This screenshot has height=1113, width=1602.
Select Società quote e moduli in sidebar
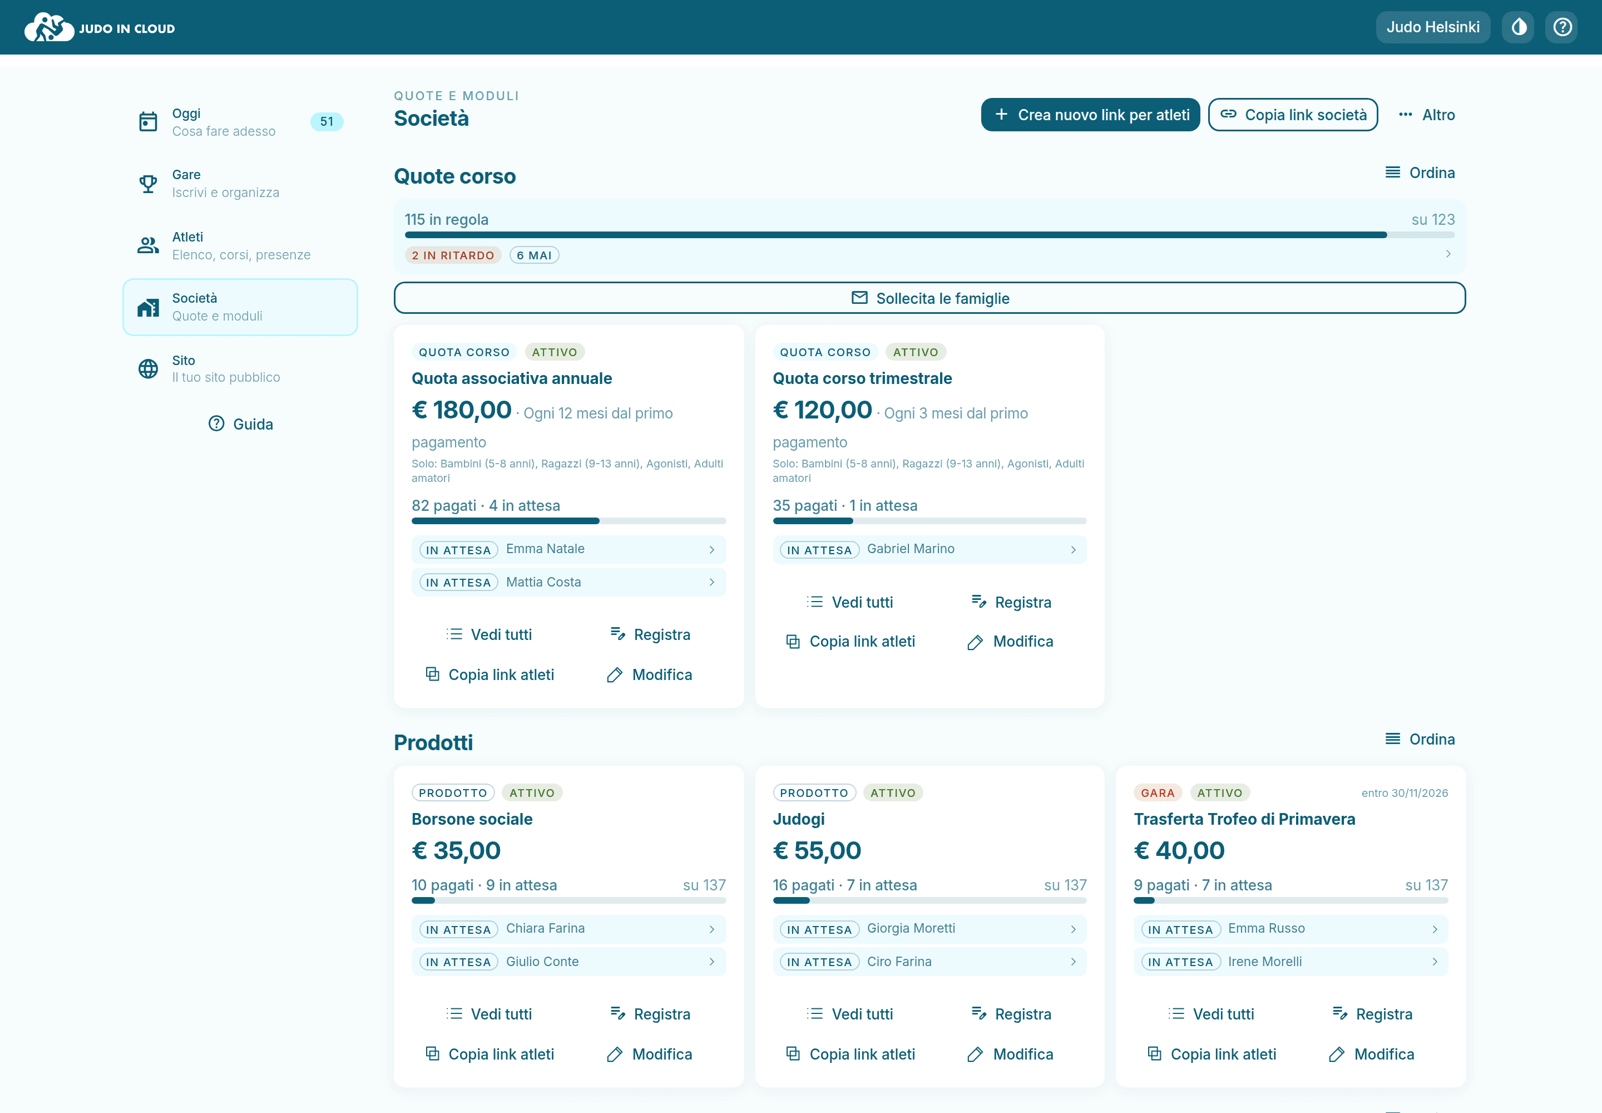tap(240, 307)
